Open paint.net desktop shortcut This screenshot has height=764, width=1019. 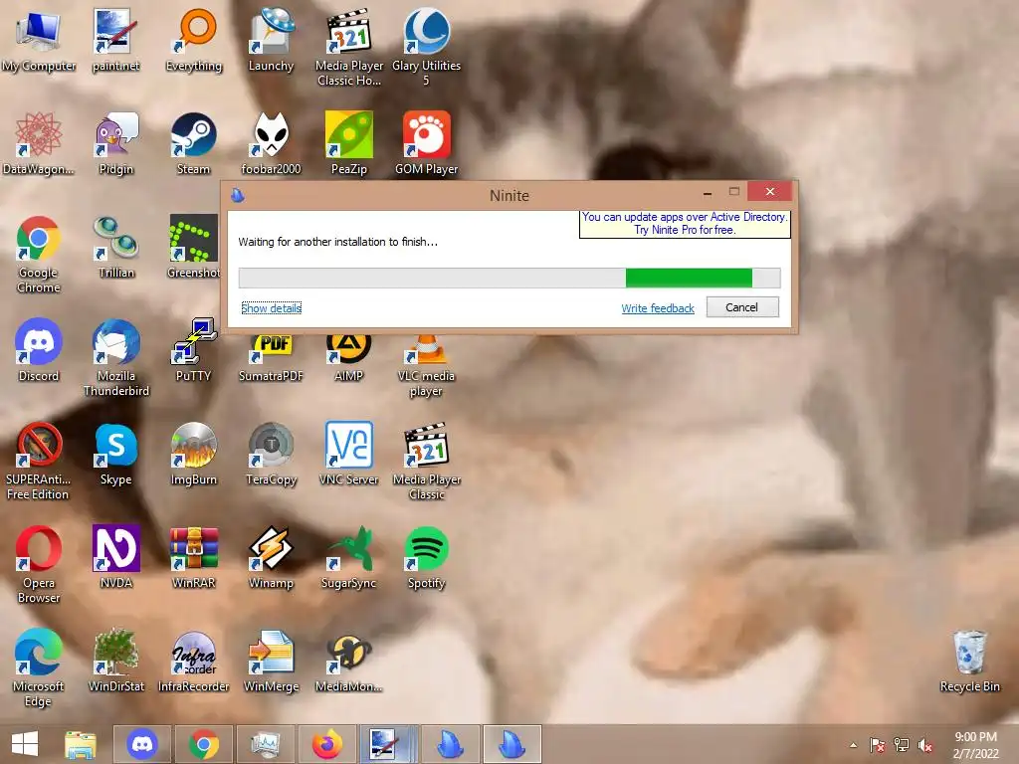coord(115,39)
